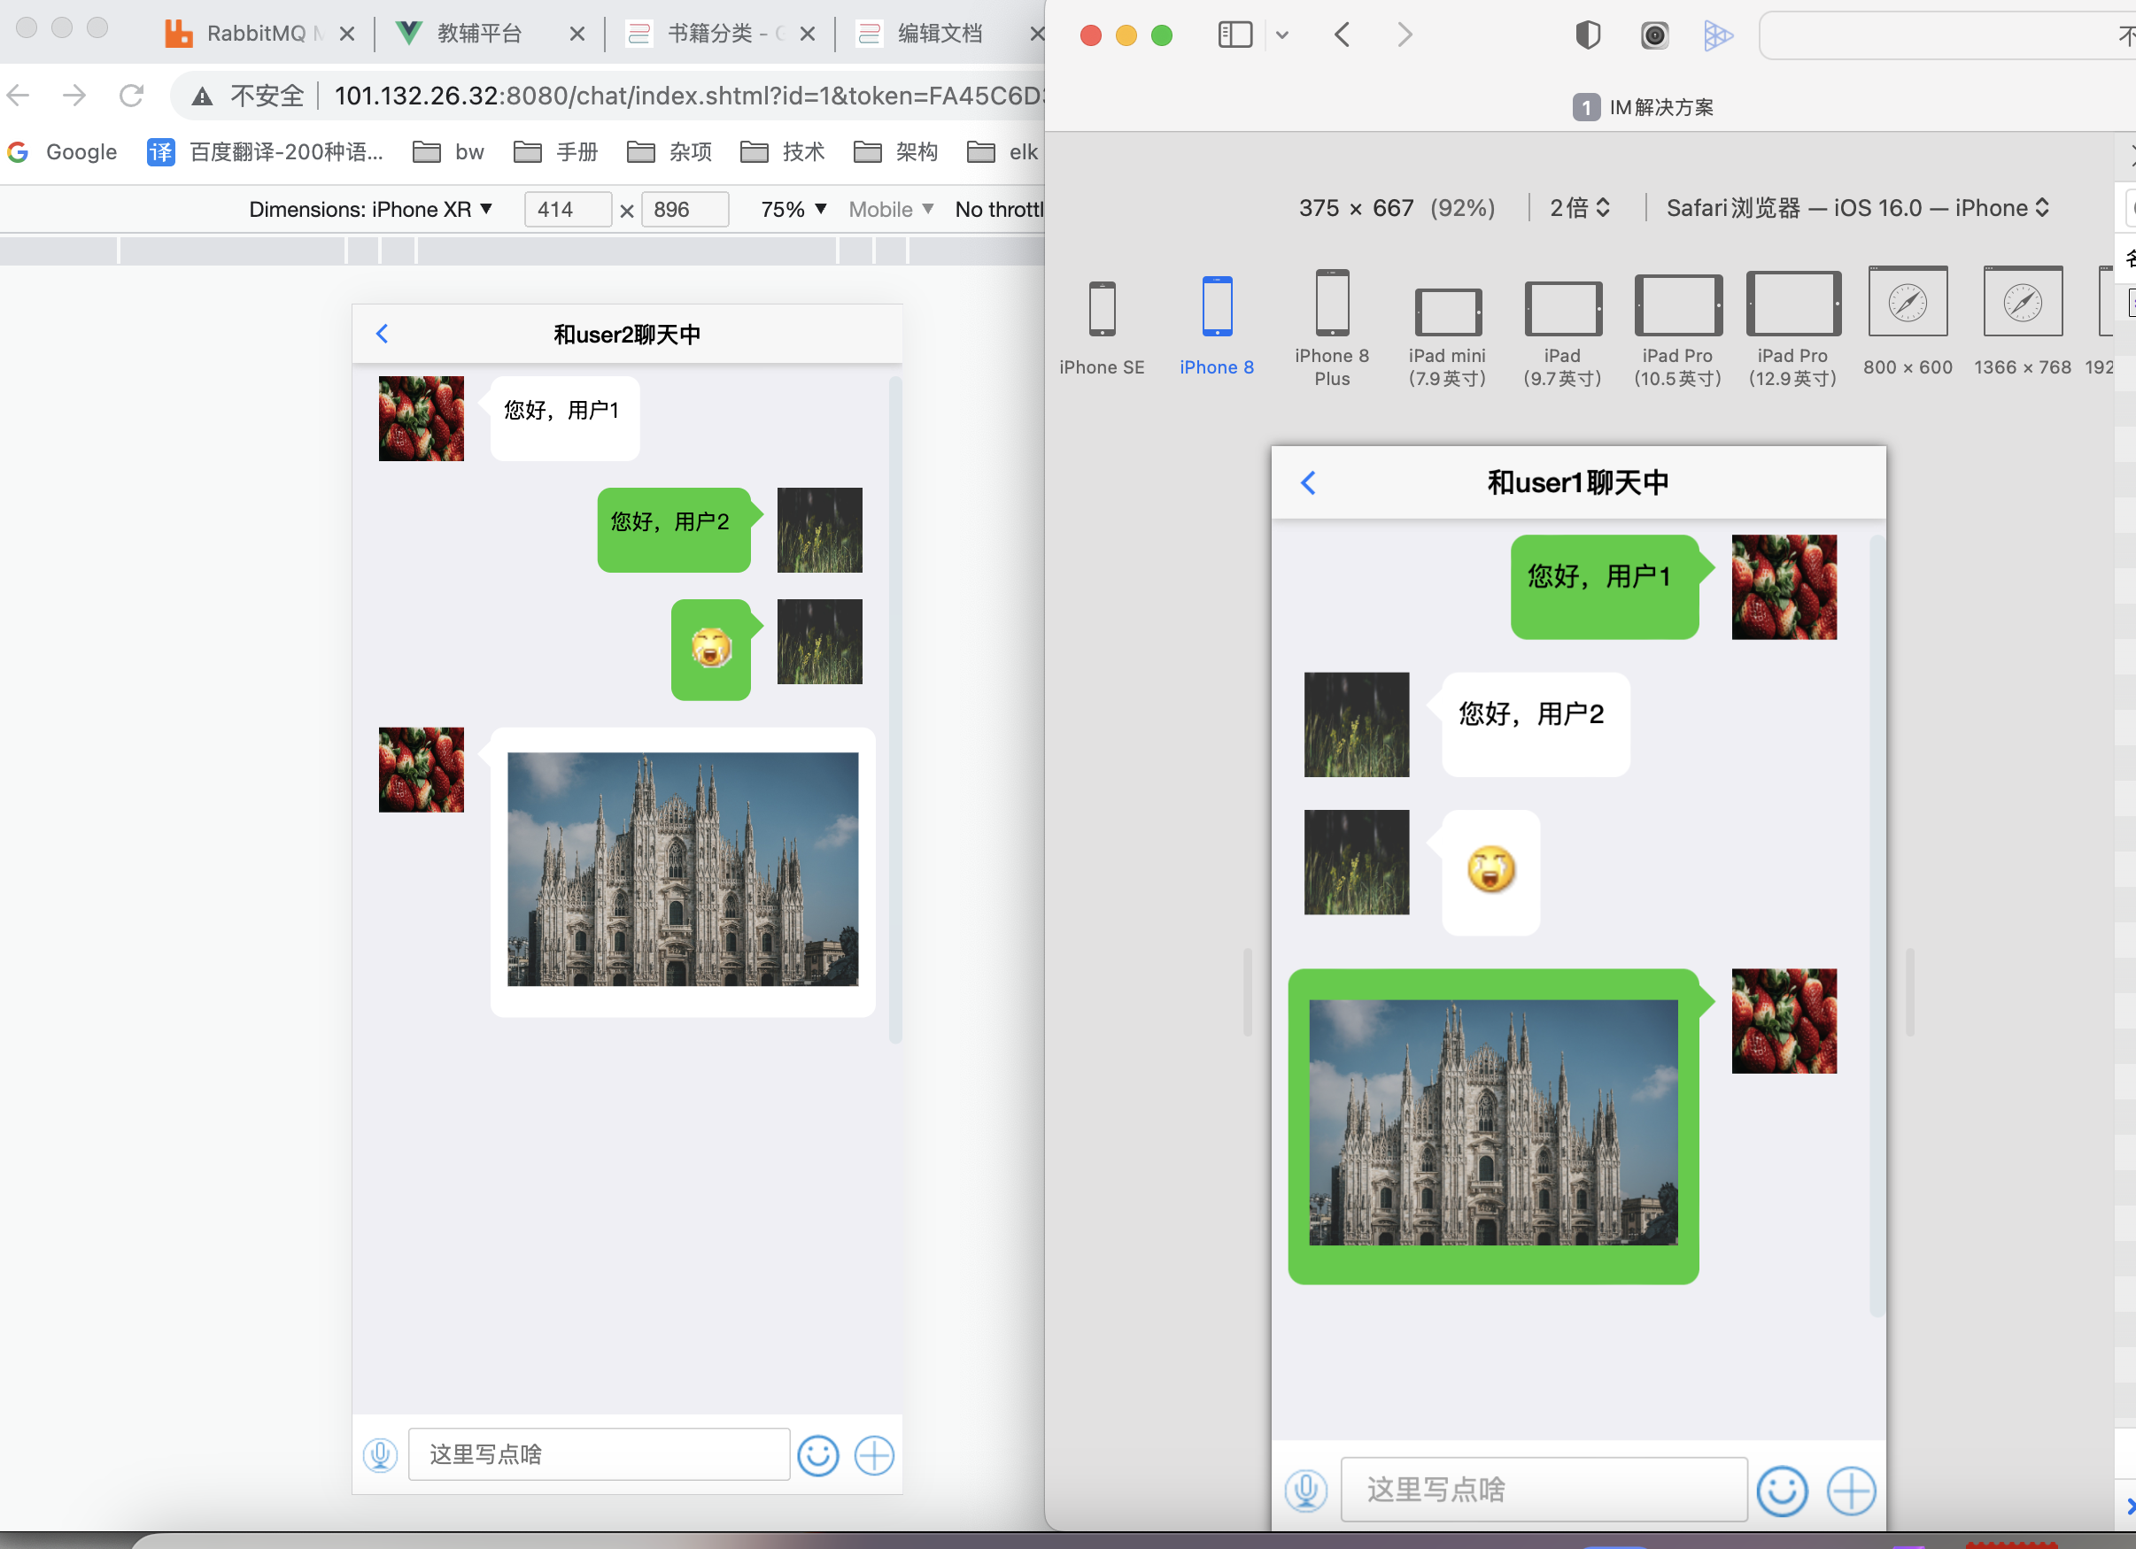Click Safari camera extension icon
2136x1549 pixels.
coord(1653,35)
